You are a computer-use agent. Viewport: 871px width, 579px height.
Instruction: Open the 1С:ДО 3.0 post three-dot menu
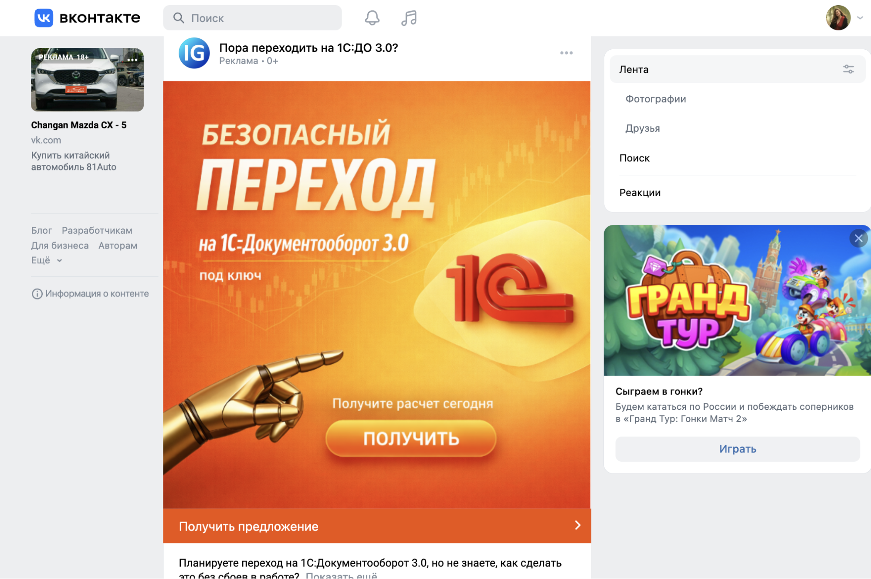(x=566, y=53)
